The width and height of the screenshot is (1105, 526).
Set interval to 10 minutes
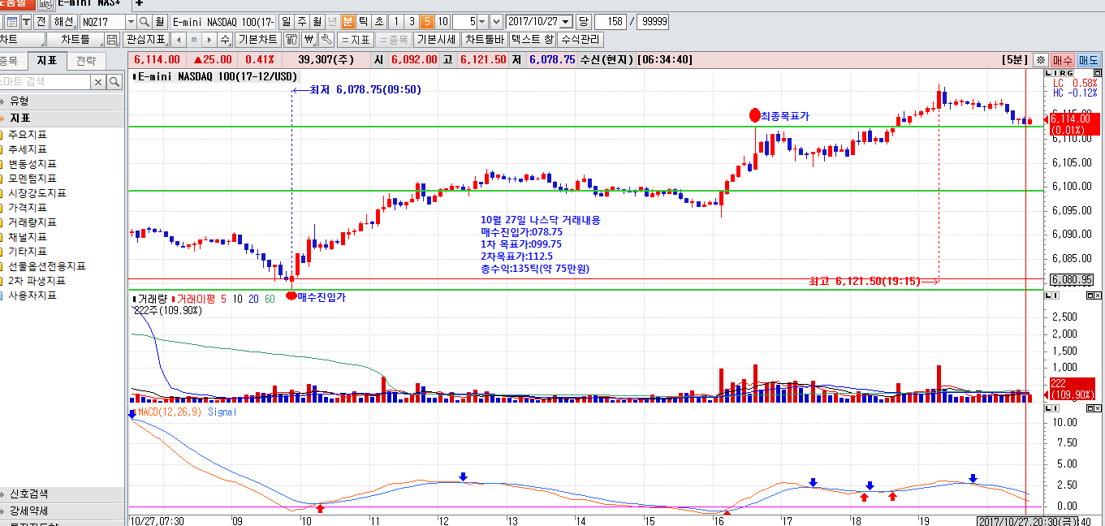pos(442,21)
